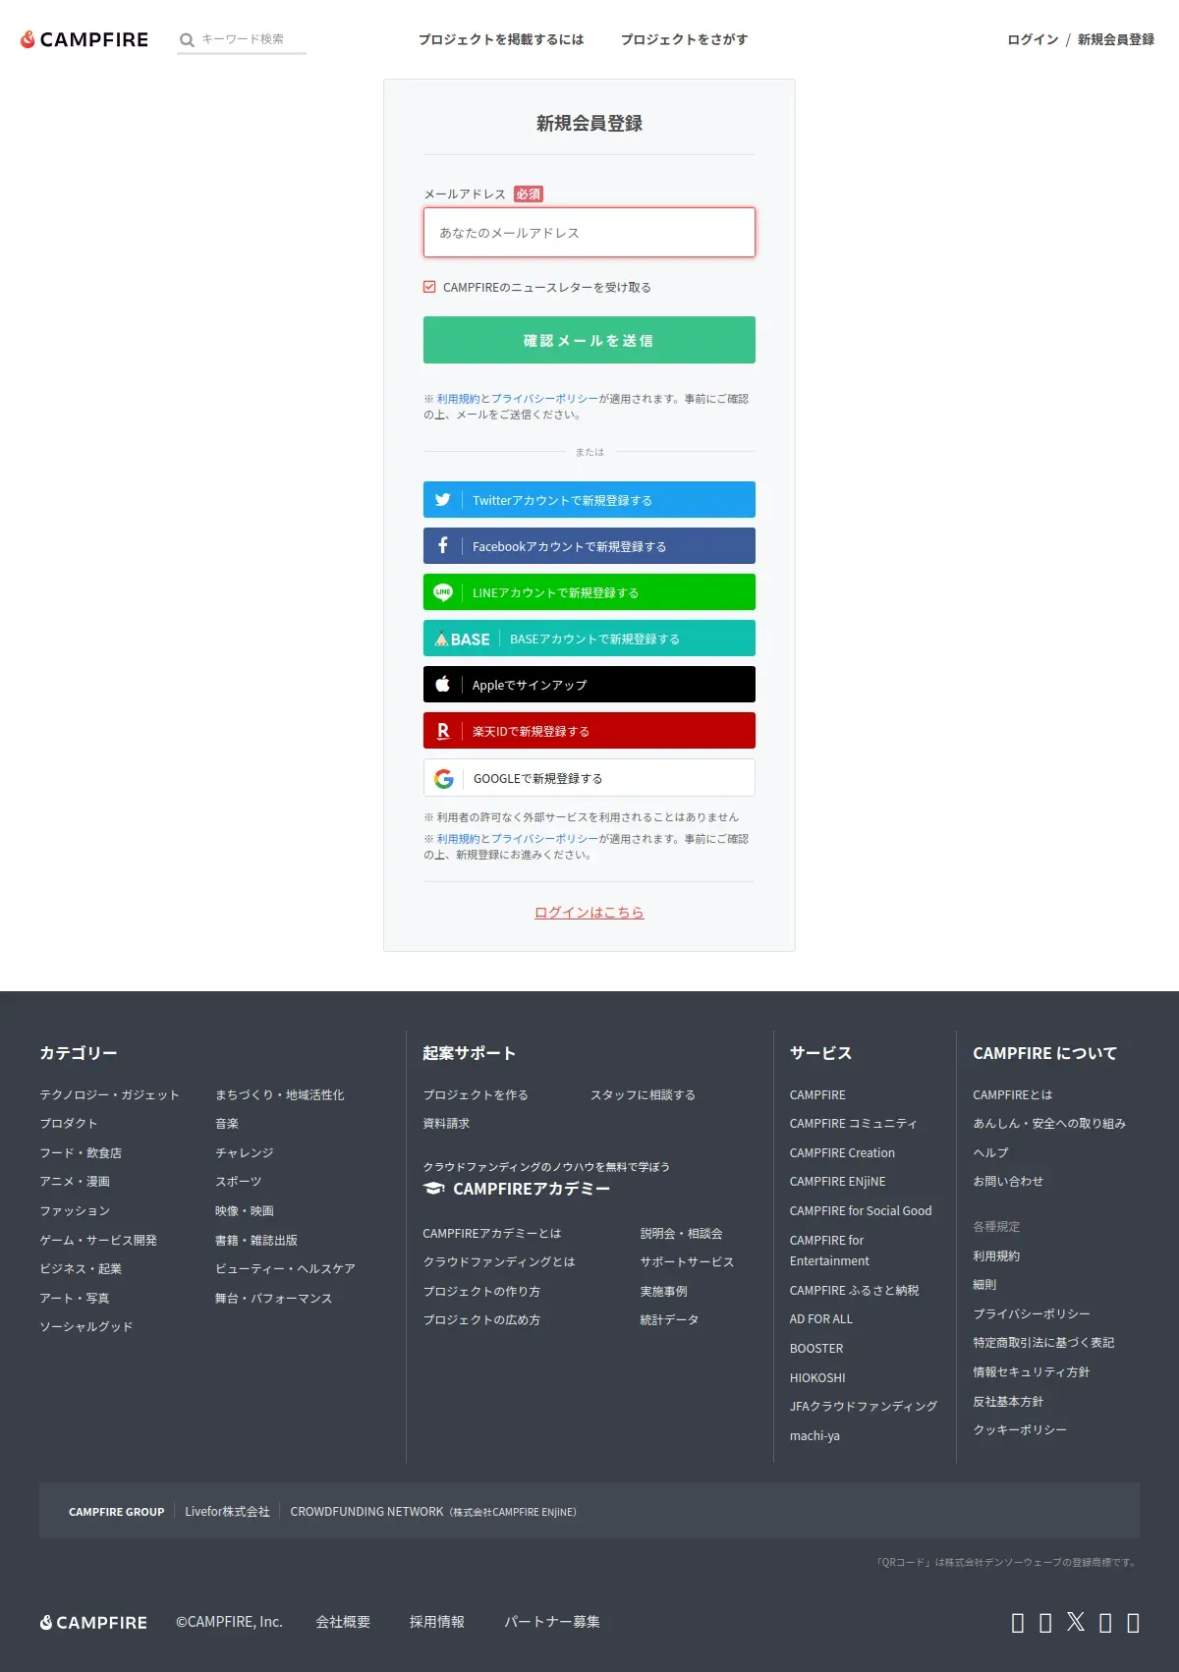
Task: Open パートナー募集 in bottom bar
Action: point(552,1622)
